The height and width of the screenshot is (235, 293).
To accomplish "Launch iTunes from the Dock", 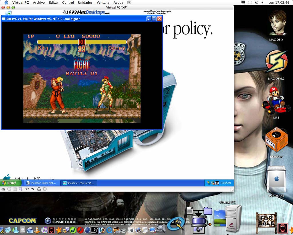I will (x=44, y=230).
